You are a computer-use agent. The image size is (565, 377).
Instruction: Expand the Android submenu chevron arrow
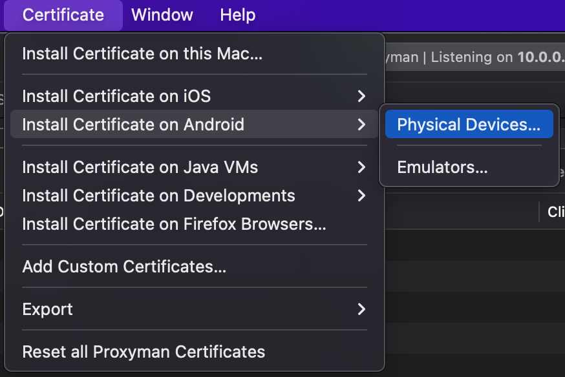tap(361, 125)
